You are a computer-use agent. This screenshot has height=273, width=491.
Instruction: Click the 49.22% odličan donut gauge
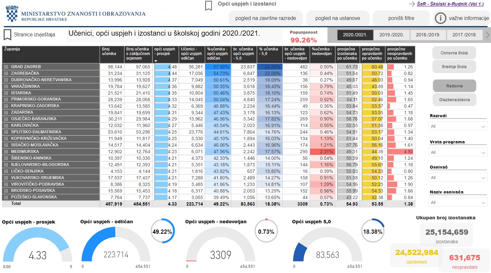[x=163, y=231]
